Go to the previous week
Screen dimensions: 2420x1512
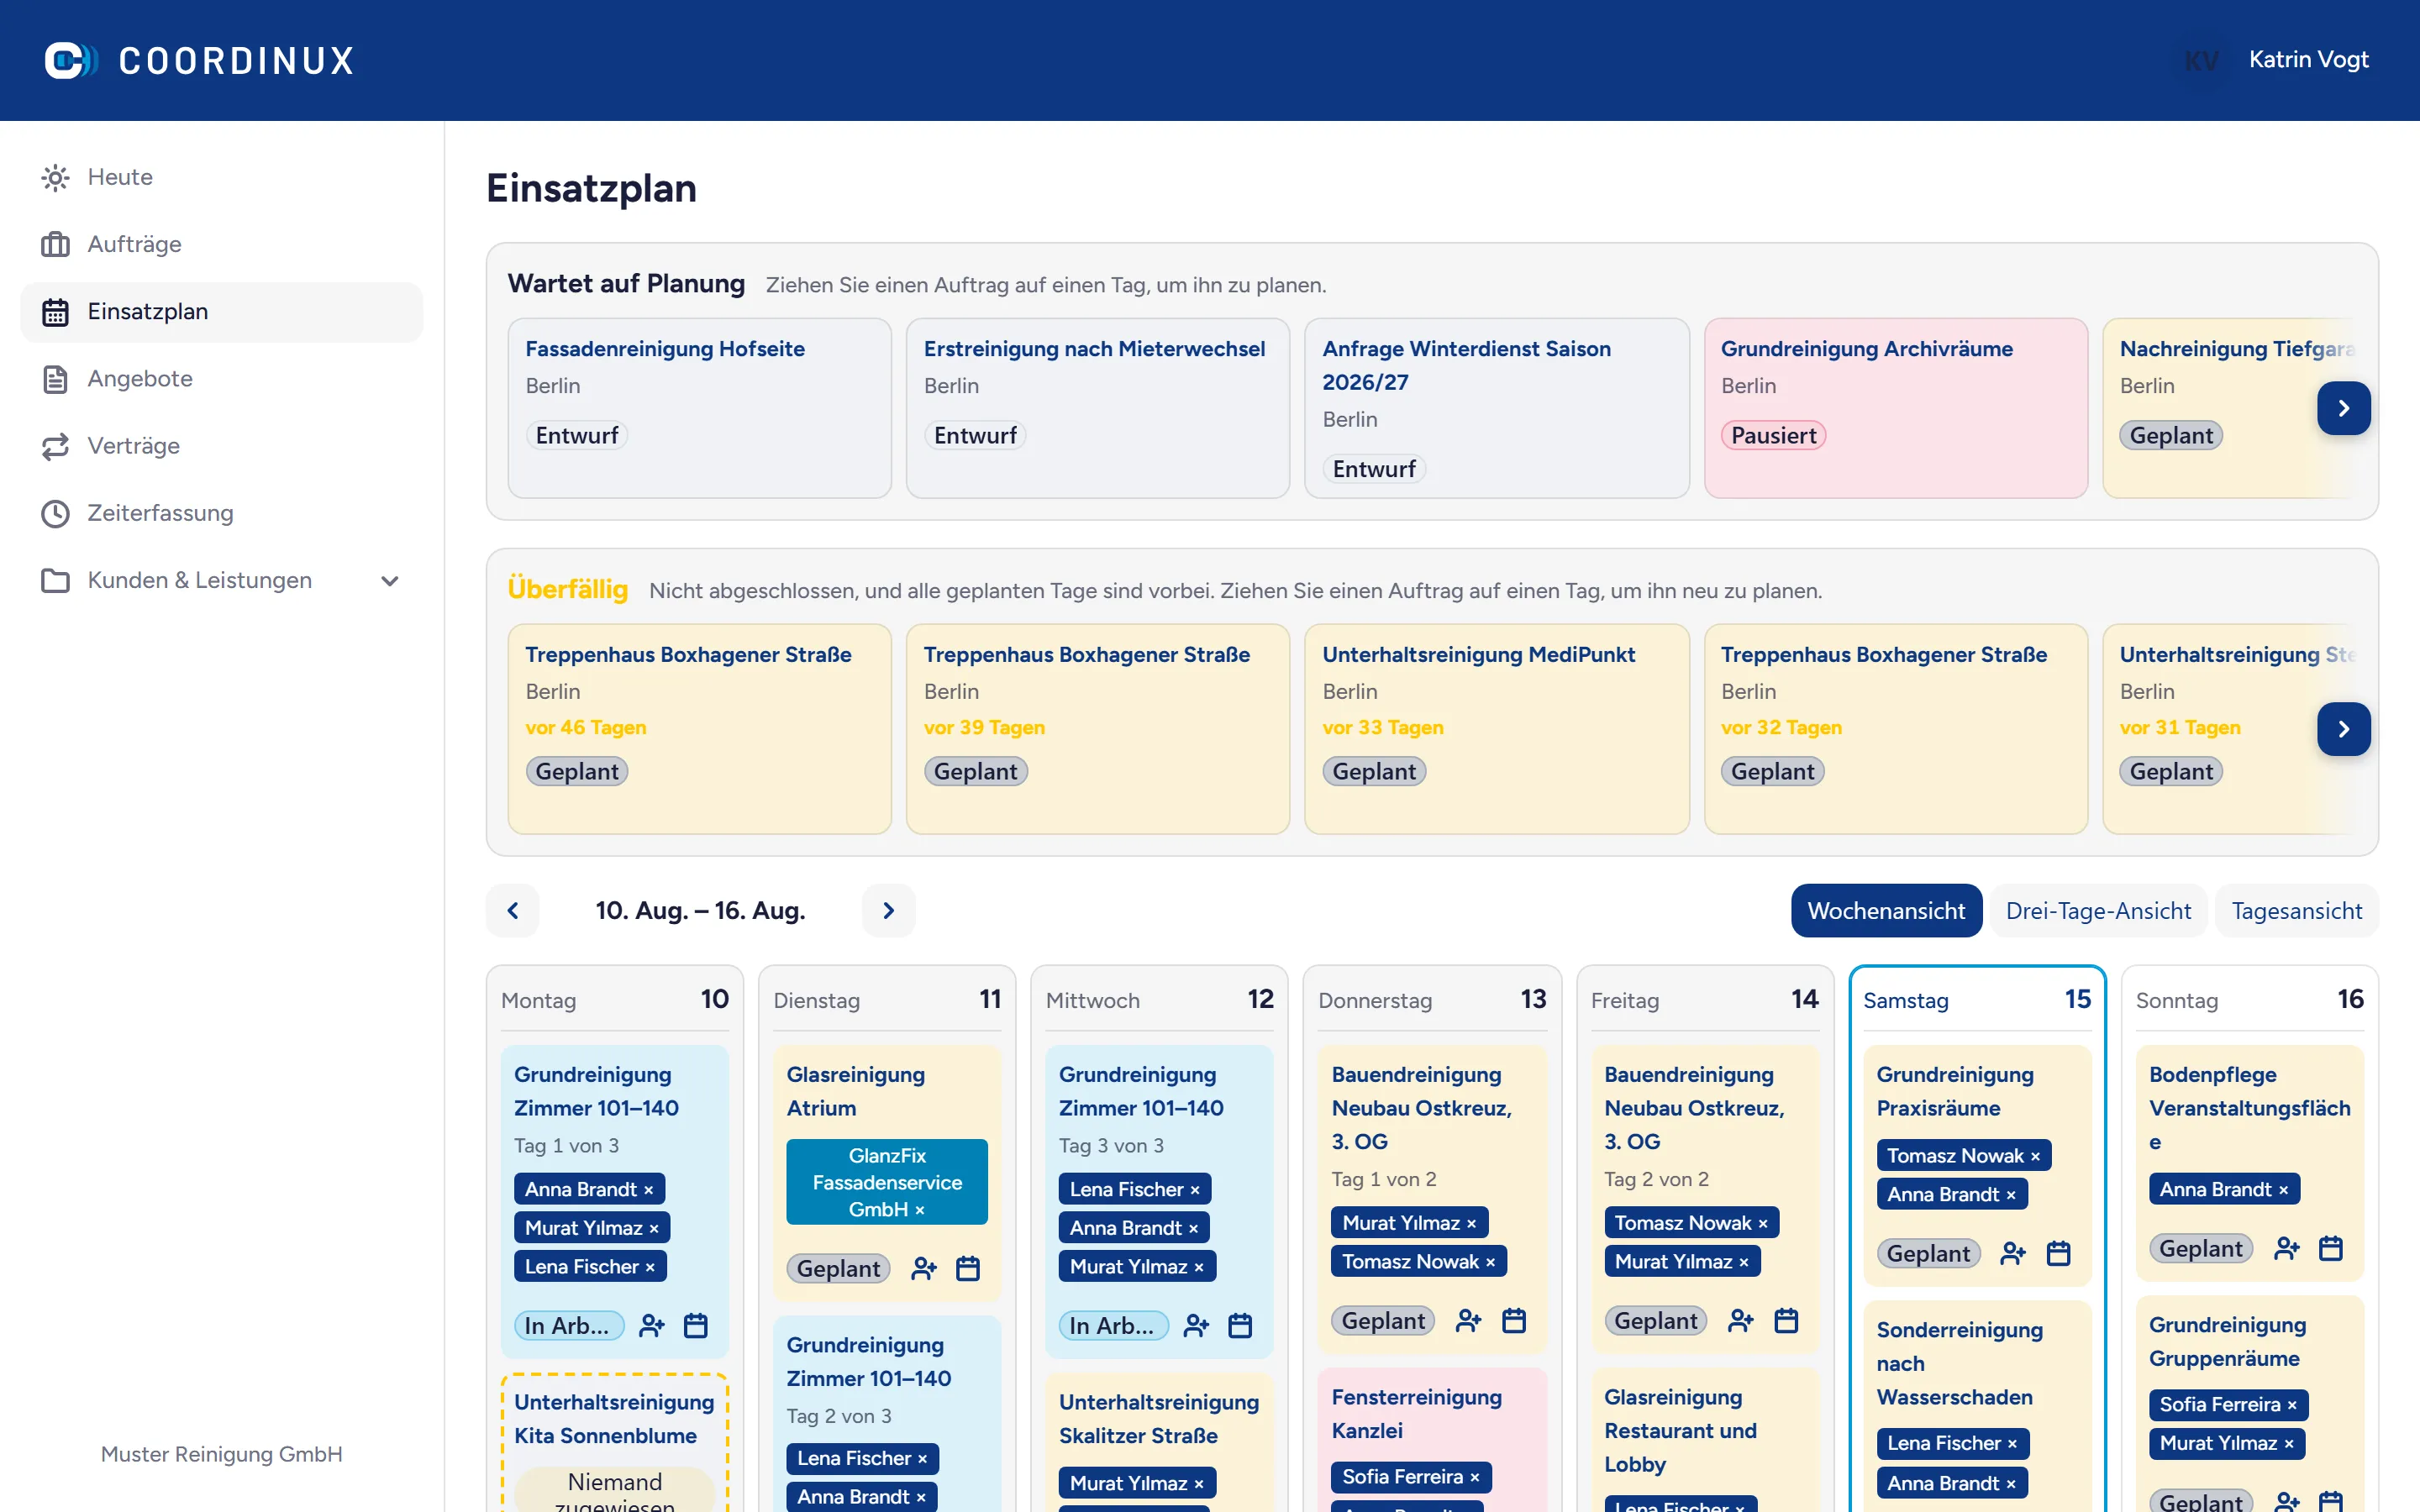(513, 911)
